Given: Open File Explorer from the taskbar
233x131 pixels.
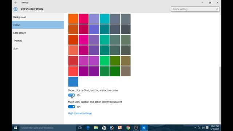Looking at the screenshot, I should pyautogui.click(x=96, y=128).
